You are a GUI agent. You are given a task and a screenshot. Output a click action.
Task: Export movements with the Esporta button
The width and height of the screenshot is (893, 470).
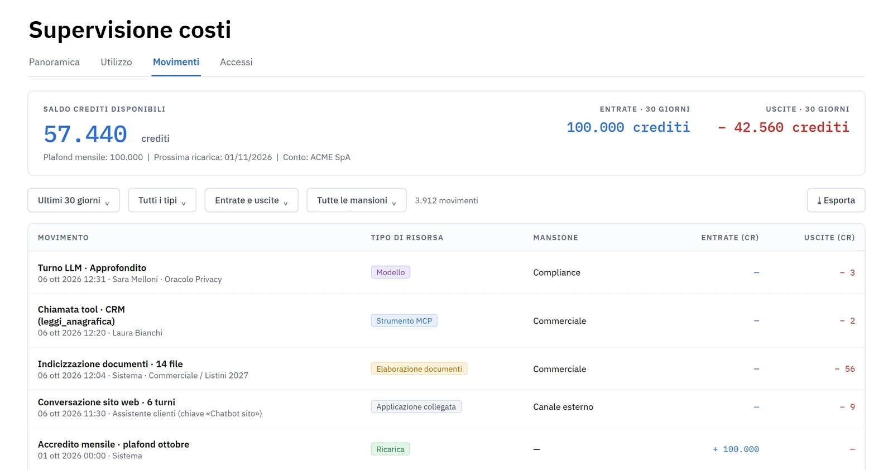[x=836, y=200]
